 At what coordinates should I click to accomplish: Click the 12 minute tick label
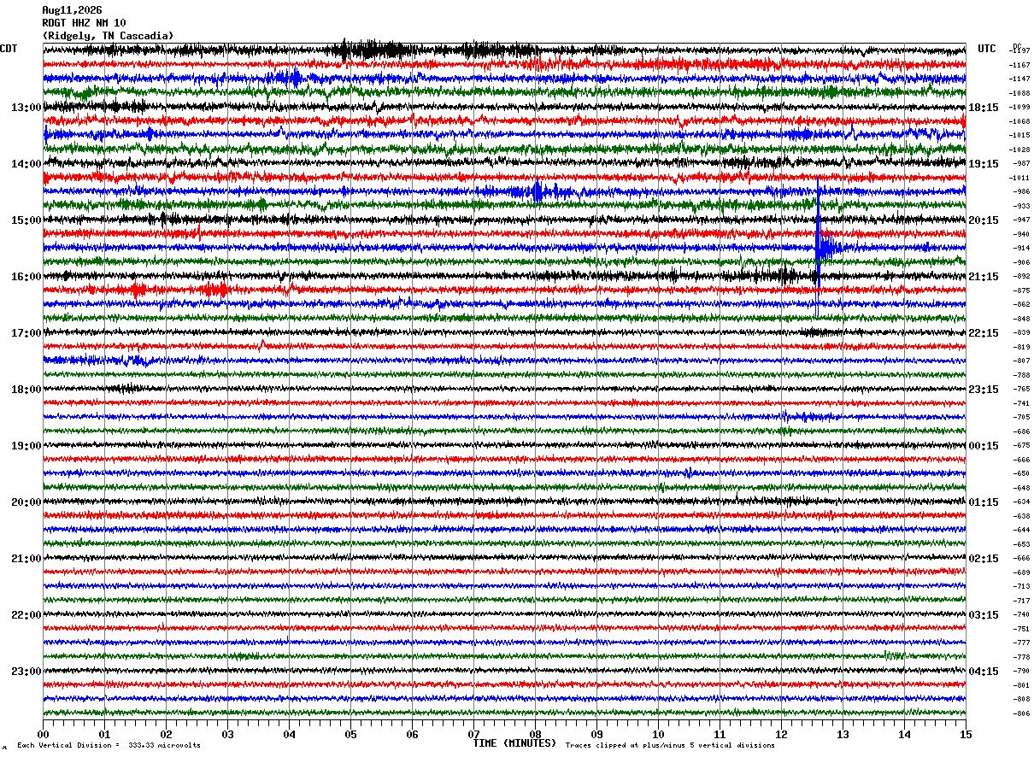click(x=781, y=734)
